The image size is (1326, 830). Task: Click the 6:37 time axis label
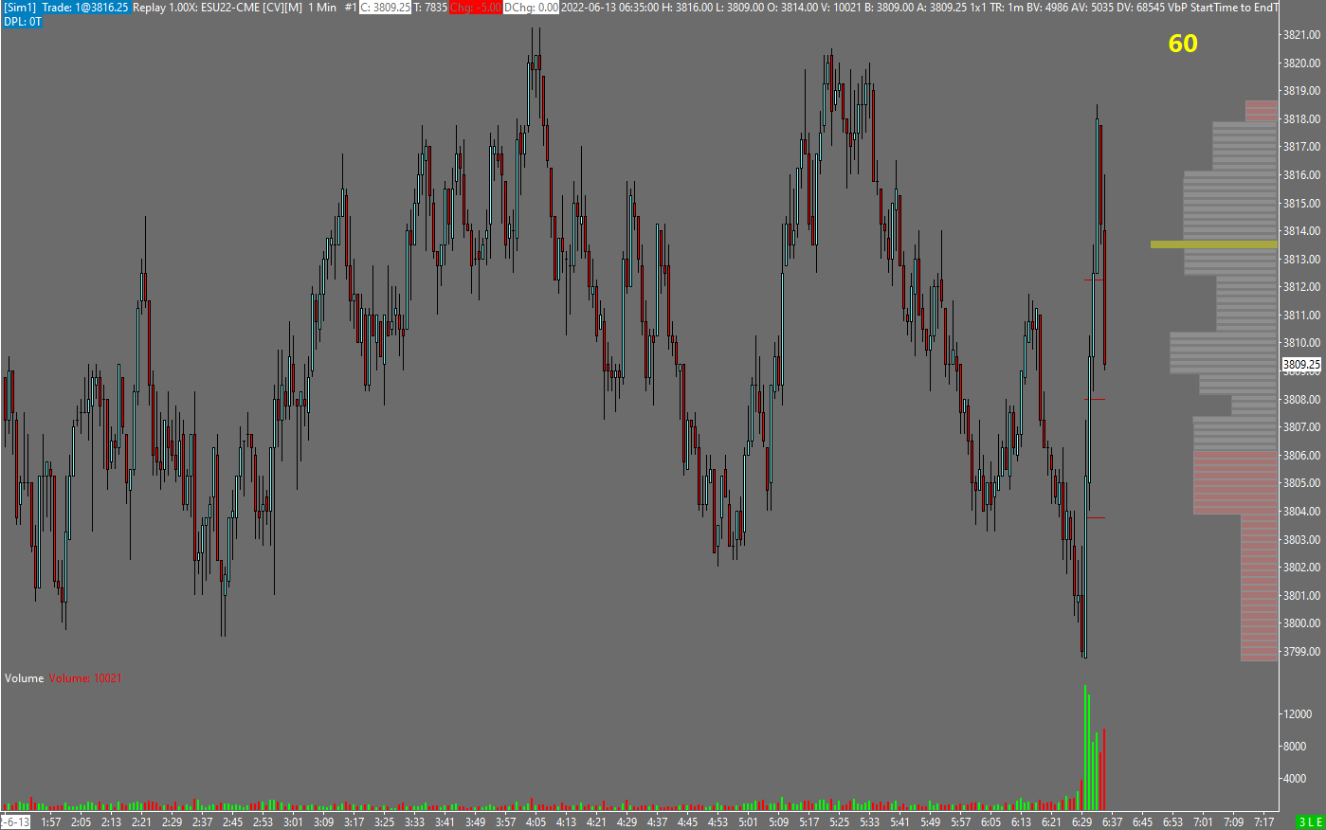click(1113, 822)
